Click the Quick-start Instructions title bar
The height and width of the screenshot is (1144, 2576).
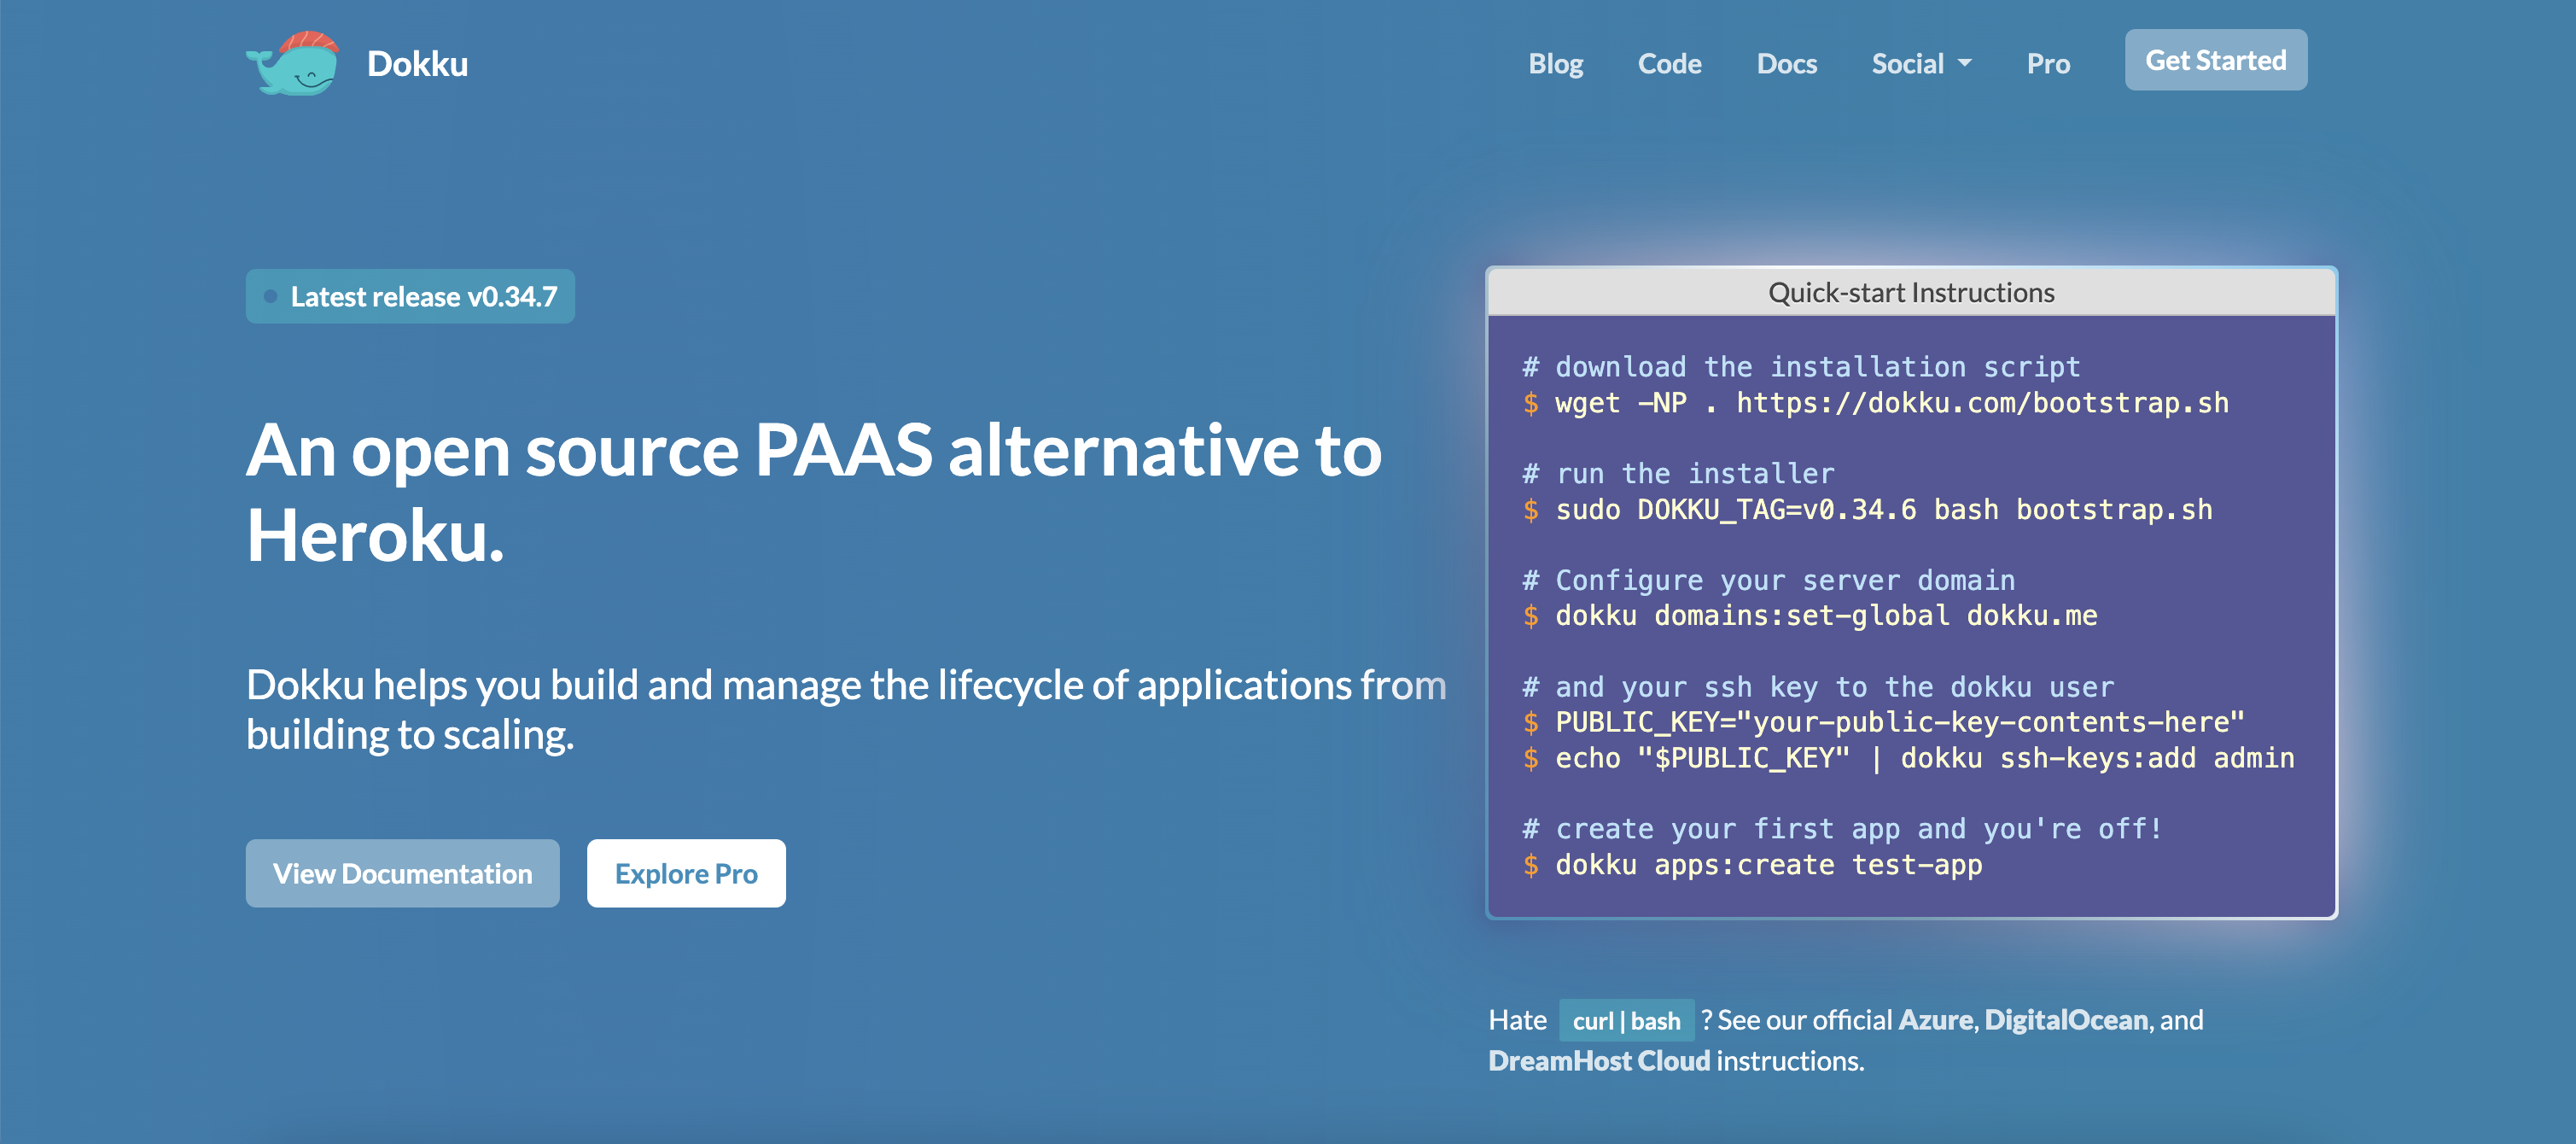point(1911,292)
